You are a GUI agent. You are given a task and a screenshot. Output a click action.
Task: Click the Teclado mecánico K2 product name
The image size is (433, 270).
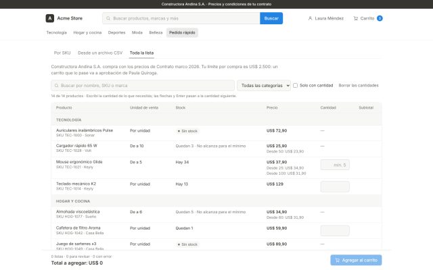[x=76, y=184]
